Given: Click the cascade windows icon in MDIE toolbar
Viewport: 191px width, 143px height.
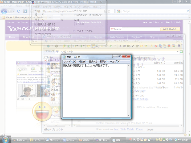Looking at the screenshot, I should (x=179, y=46).
